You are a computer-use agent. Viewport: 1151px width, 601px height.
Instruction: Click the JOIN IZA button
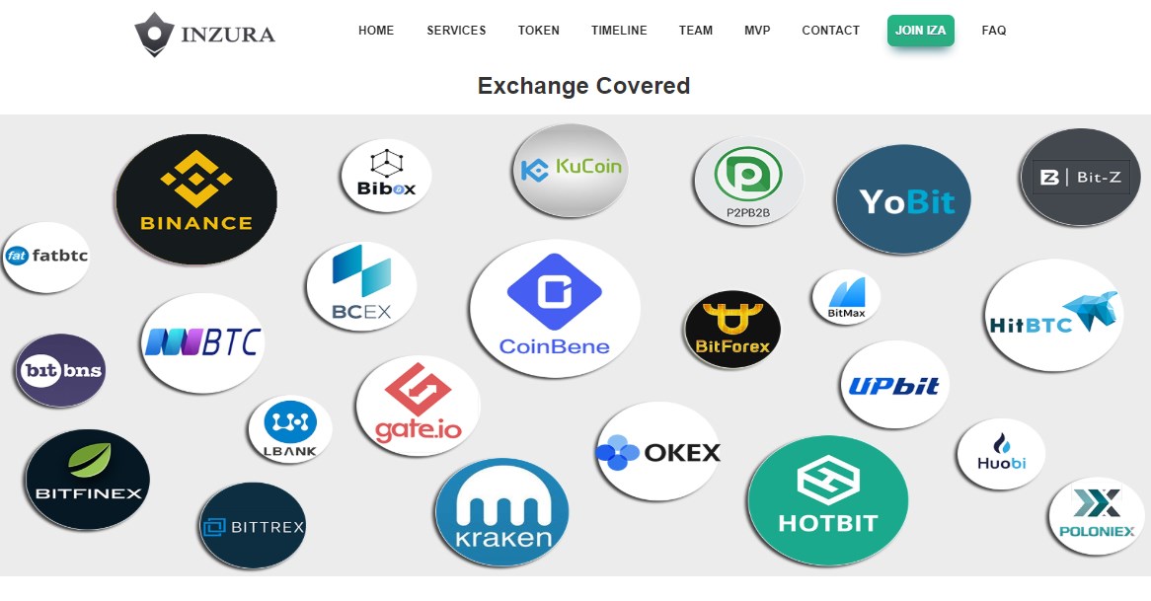(x=921, y=30)
